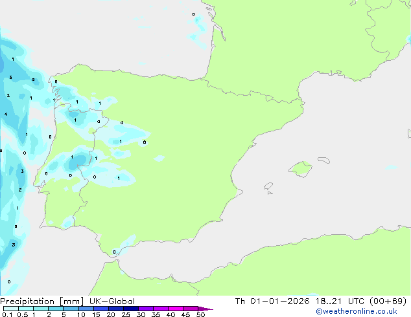Click the date '01-01-2026' text
The height and width of the screenshot is (317, 411).
[279, 301]
